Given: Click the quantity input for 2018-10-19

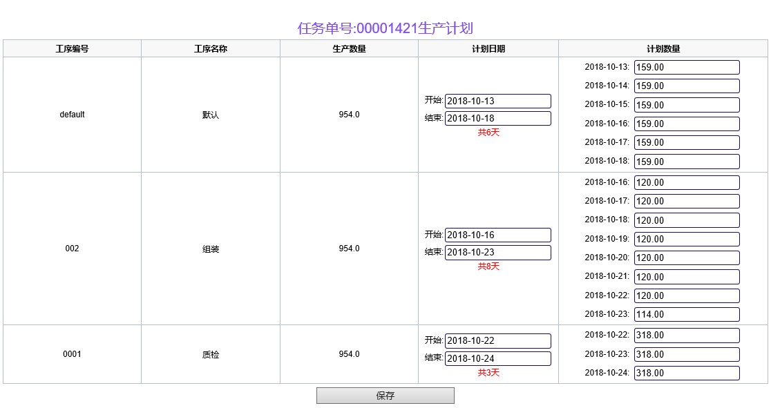Looking at the screenshot, I should point(686,239).
